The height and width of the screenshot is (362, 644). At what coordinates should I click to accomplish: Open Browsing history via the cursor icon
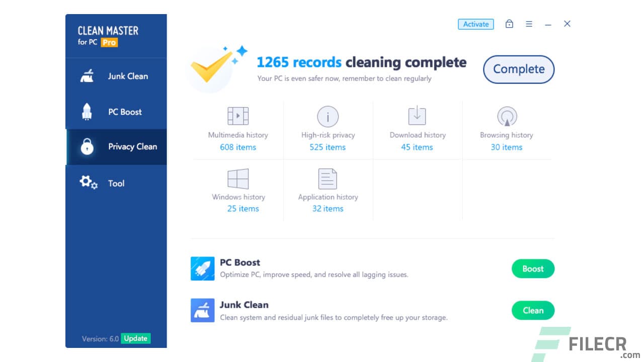click(x=507, y=116)
